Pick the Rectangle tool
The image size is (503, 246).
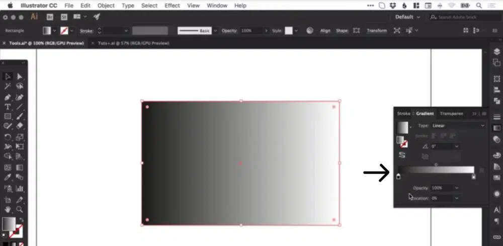pos(8,117)
